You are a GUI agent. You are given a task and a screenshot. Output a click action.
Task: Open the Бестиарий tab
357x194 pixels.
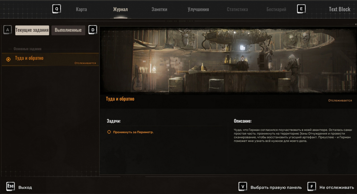276,9
